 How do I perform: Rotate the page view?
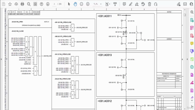[156, 4]
